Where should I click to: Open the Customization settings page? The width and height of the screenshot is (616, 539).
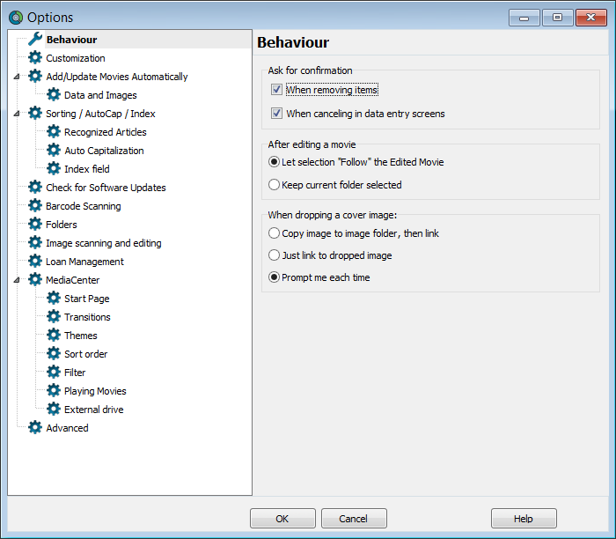click(76, 58)
